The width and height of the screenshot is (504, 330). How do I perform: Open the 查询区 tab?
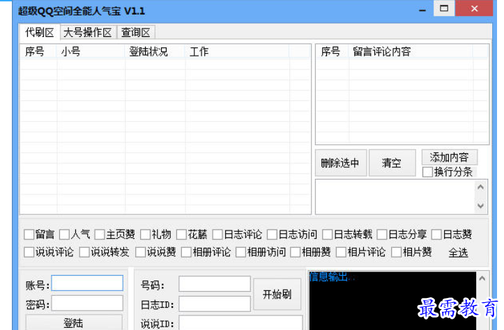(136, 33)
